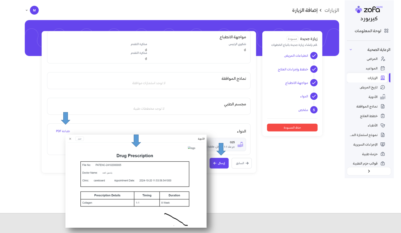Click the Doctors (الأطباء) stethoscope icon
The image size is (401, 233).
[x=383, y=126]
